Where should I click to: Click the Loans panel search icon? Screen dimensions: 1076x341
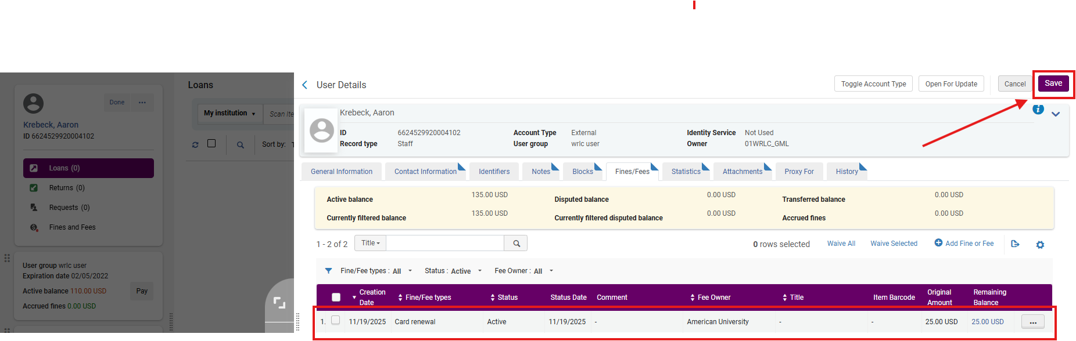pos(241,145)
